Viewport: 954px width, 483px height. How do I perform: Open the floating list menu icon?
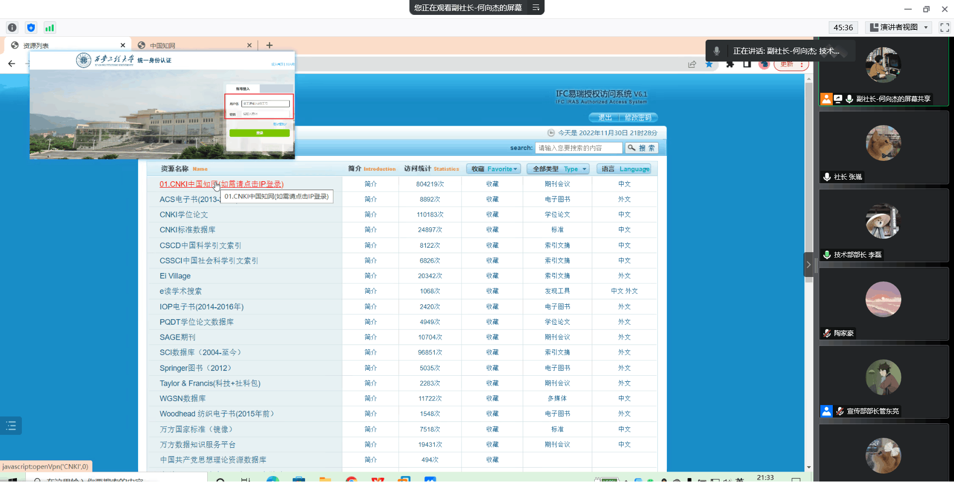[x=11, y=426]
